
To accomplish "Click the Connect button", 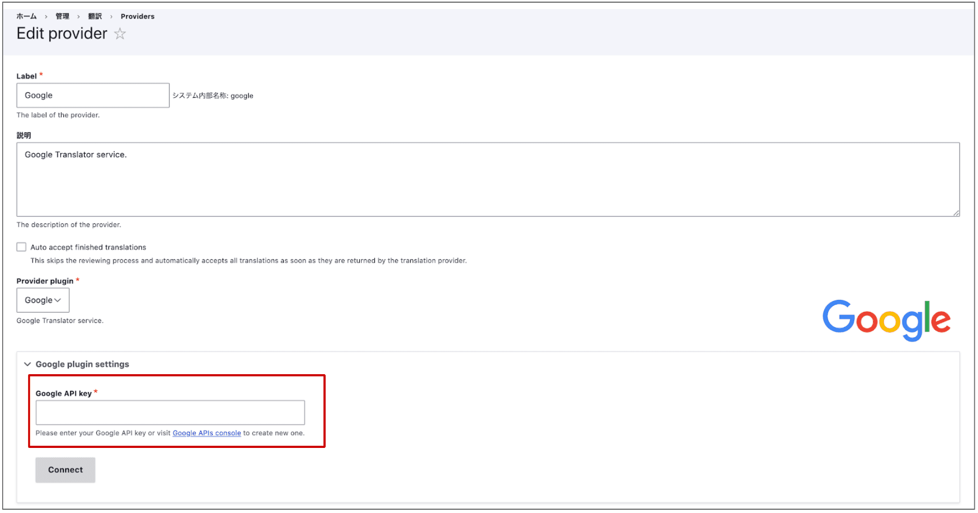I will click(65, 470).
